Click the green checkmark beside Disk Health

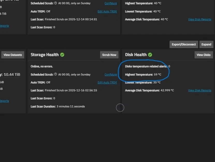[150, 55]
